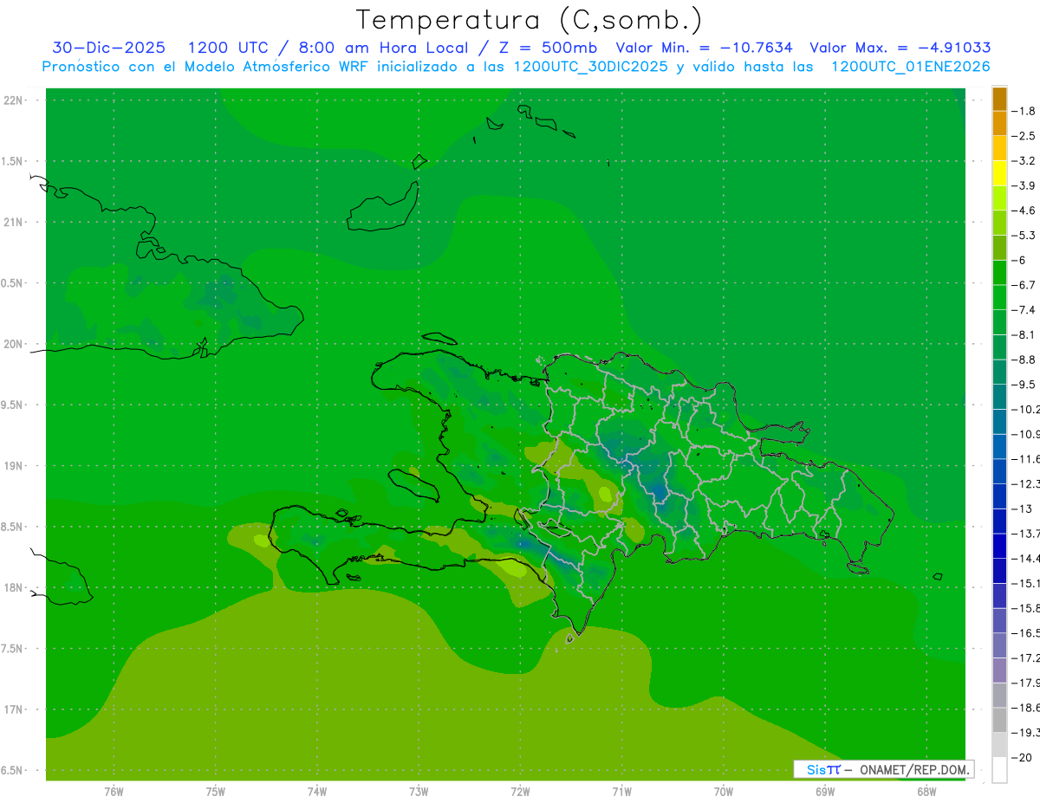
Task: Click the longitude label "71W"
Action: [x=621, y=792]
